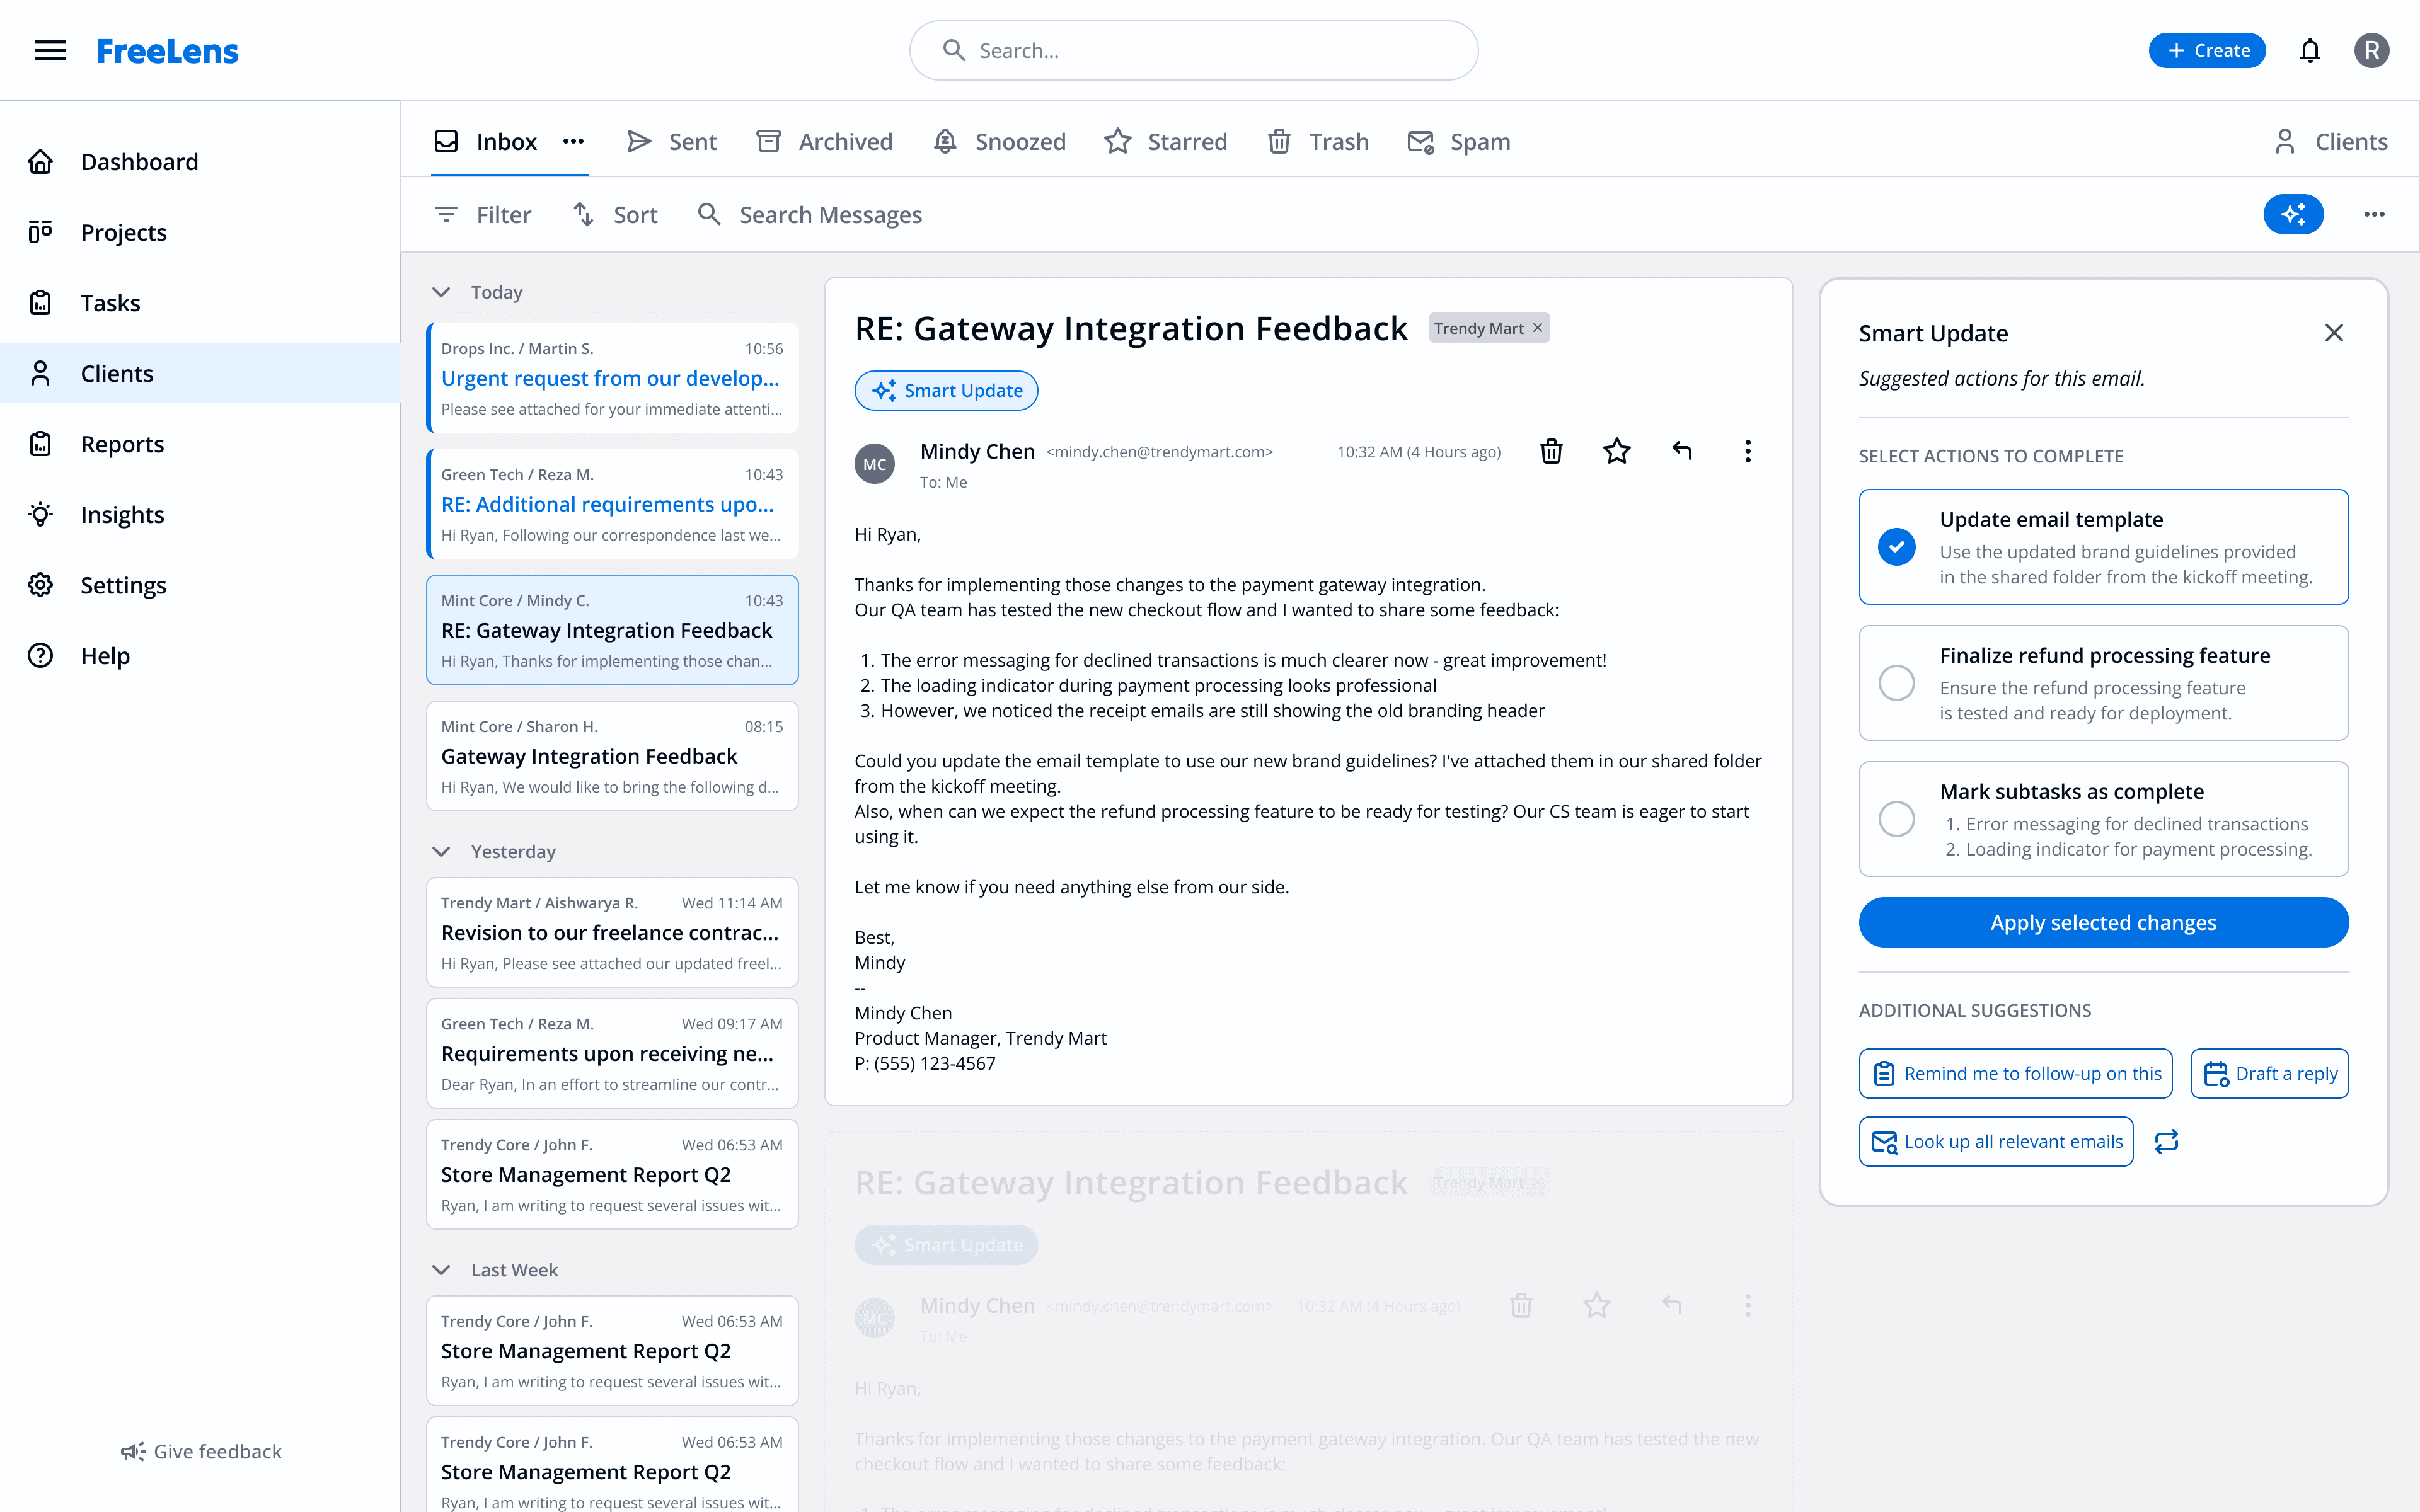Screen dimensions: 2420x1512
Task: Click the top Search field
Action: pos(1194,50)
